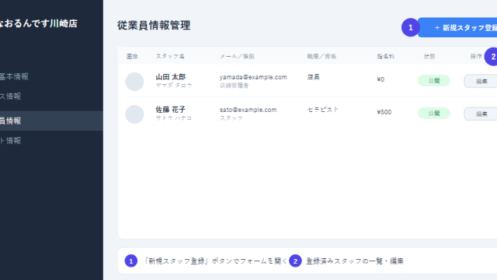Click the 状態 column header
Screen dimensions: 497x280
429,56
